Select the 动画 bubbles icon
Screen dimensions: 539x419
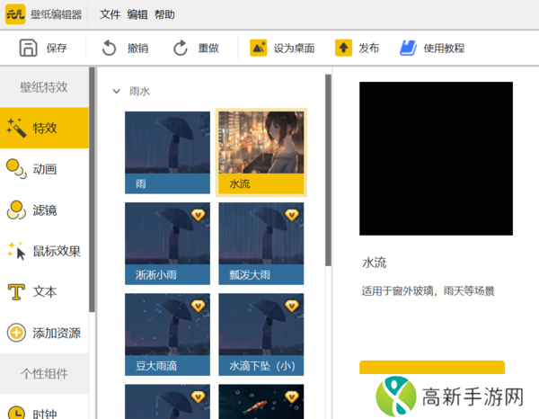click(x=16, y=168)
